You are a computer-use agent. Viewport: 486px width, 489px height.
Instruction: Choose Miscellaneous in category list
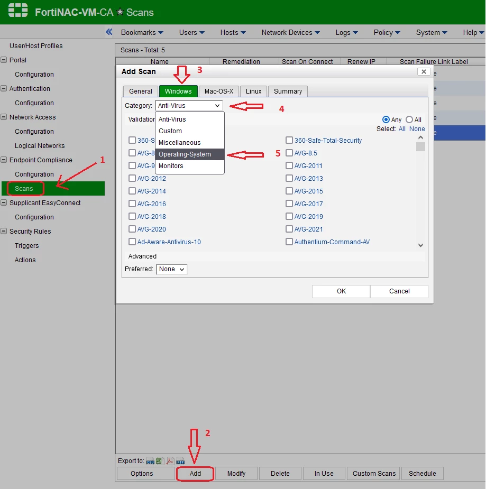coord(190,143)
